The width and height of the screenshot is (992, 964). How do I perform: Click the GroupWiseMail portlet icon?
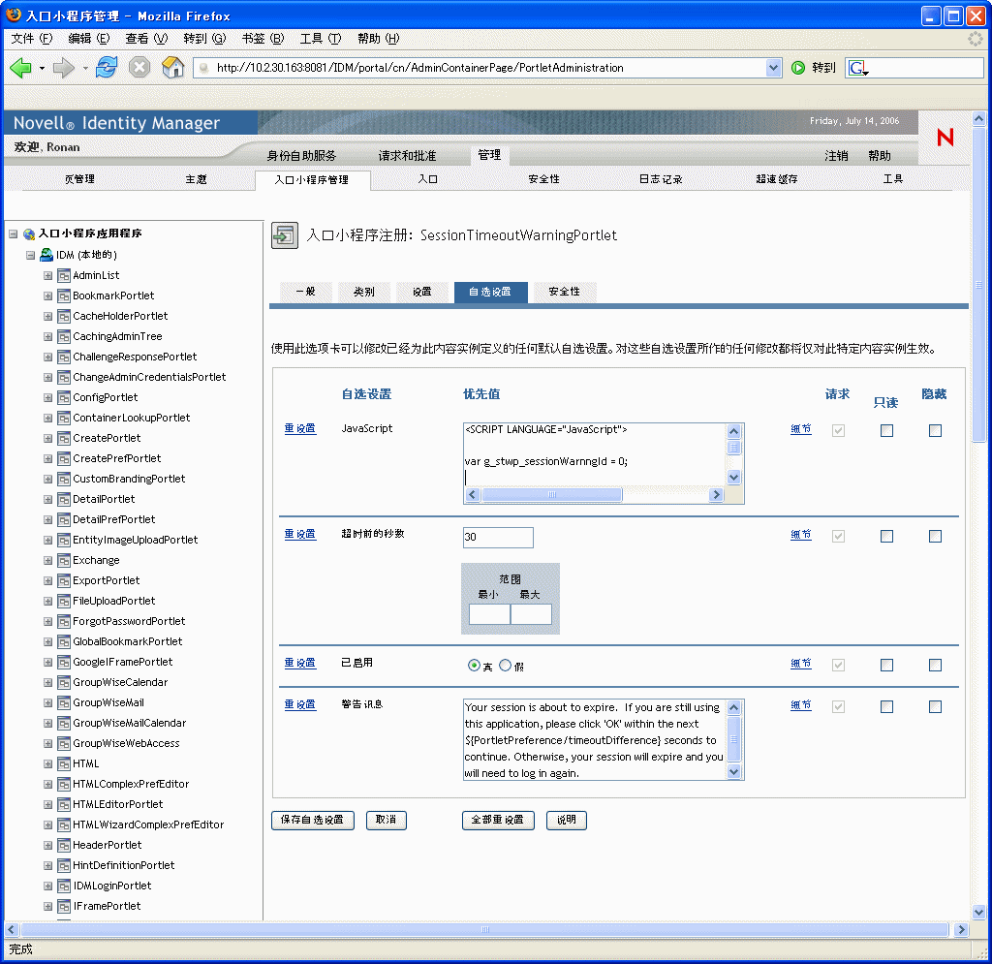click(63, 702)
